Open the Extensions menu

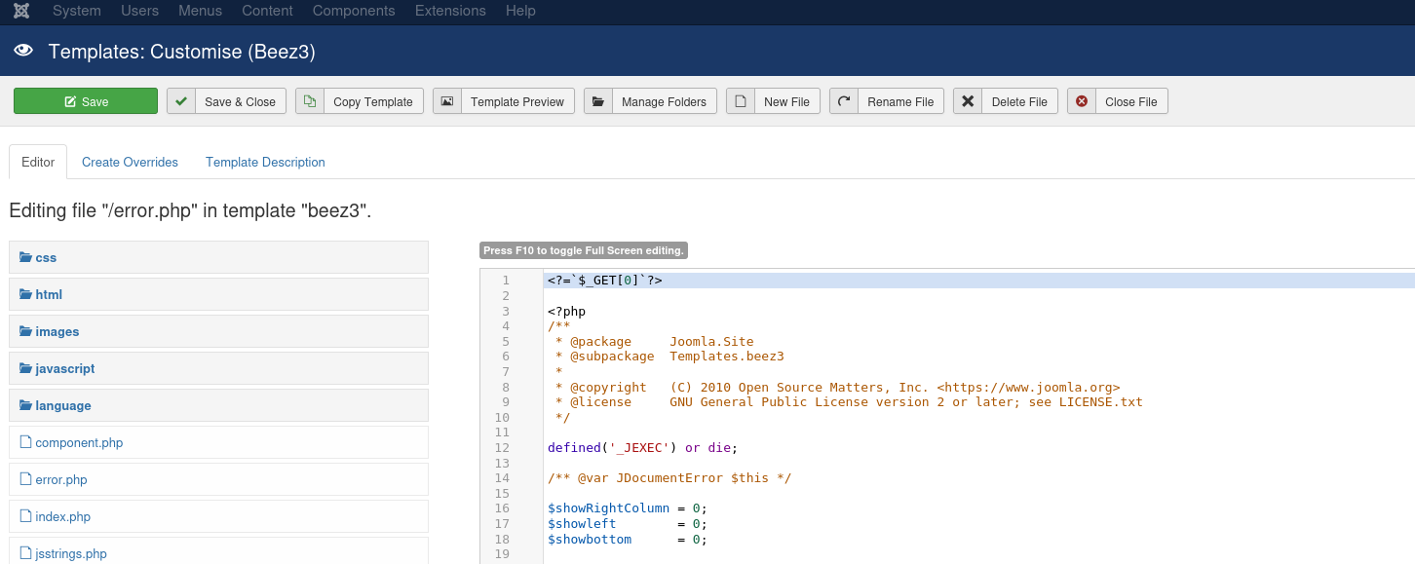tap(450, 11)
